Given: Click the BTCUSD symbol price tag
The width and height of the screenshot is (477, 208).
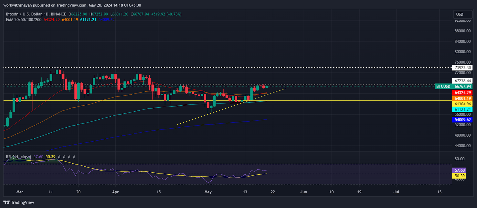Looking at the screenshot, I should tap(443, 86).
